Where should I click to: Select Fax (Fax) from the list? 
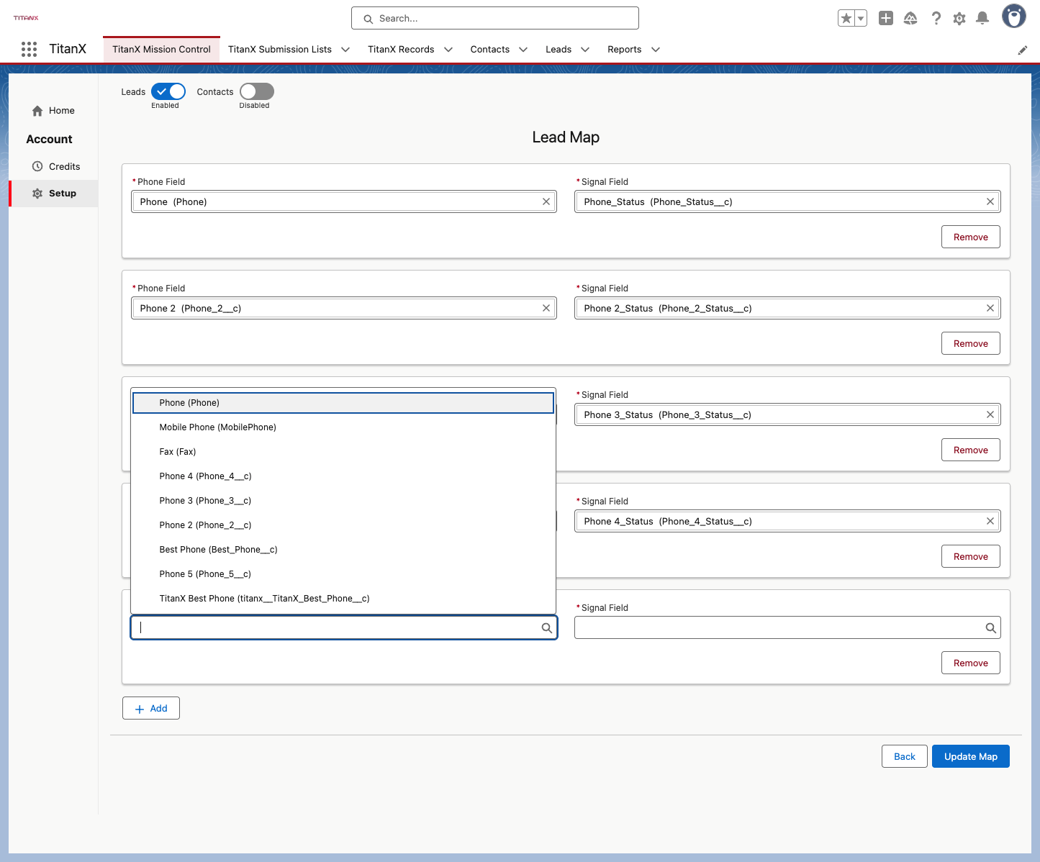343,452
